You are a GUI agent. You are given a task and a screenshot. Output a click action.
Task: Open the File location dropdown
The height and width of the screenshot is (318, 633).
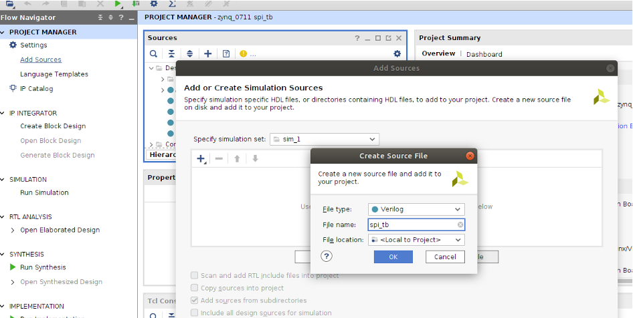click(416, 240)
